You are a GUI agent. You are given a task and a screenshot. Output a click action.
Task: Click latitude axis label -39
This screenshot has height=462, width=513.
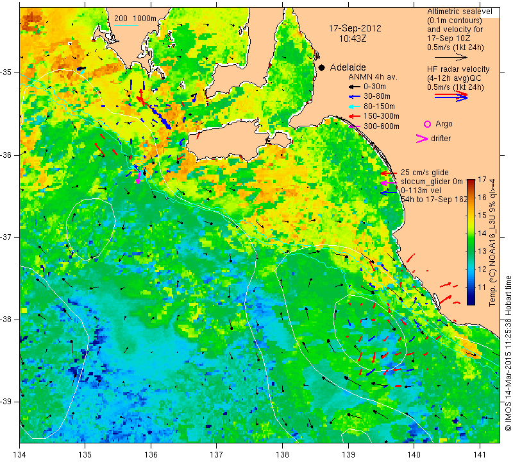click(x=6, y=402)
